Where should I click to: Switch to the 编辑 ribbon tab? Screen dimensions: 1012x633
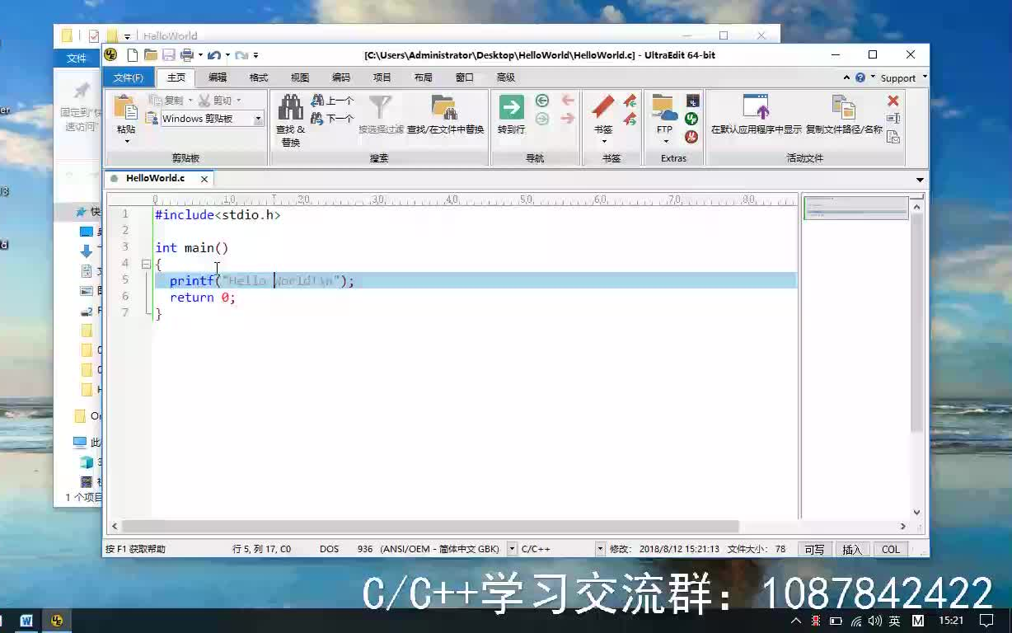(216, 77)
